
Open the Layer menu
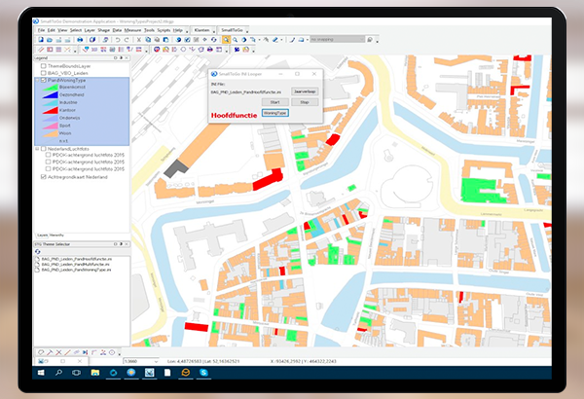tap(90, 30)
